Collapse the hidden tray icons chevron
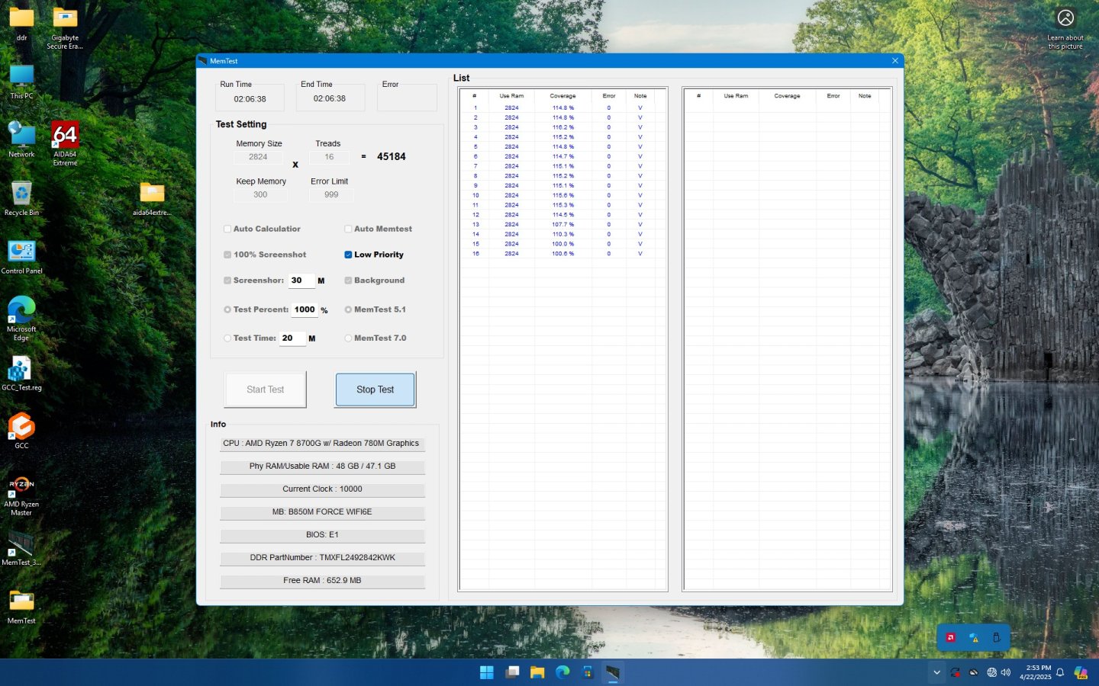This screenshot has height=686, width=1099. click(x=936, y=672)
